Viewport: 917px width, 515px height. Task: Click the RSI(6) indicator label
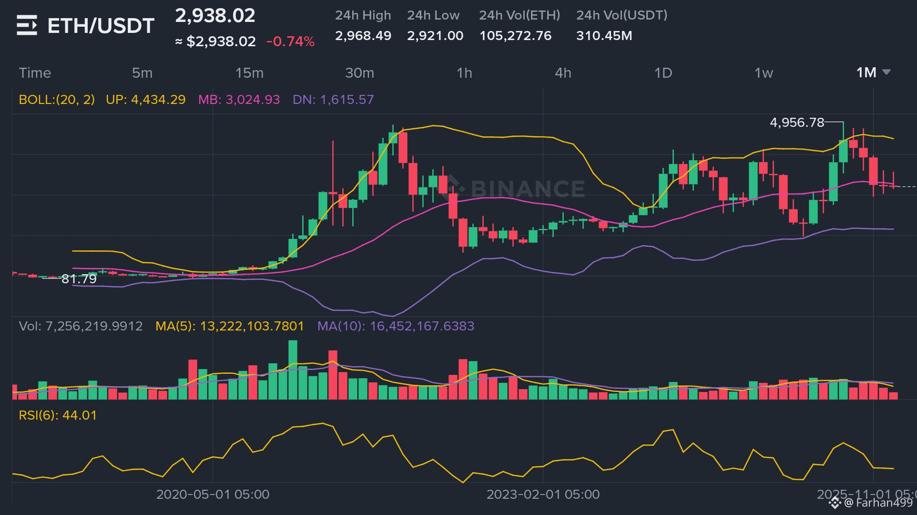tap(58, 415)
